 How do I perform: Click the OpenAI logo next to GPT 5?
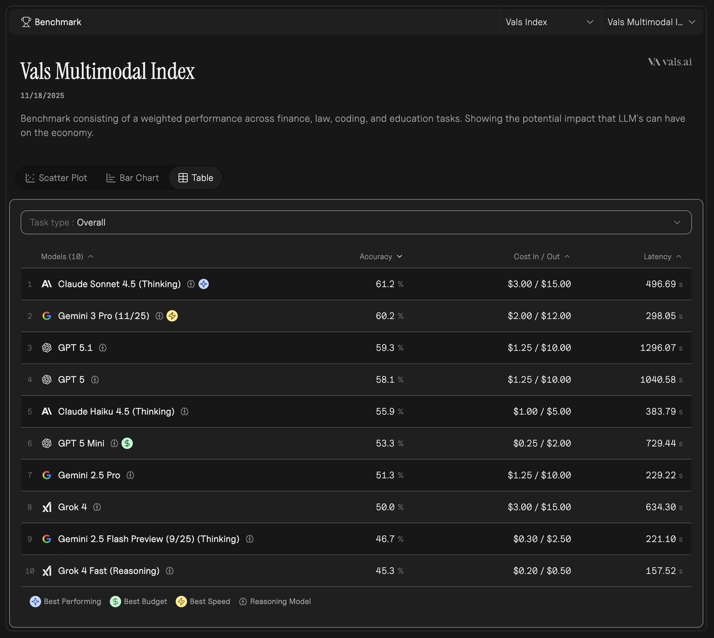46,379
